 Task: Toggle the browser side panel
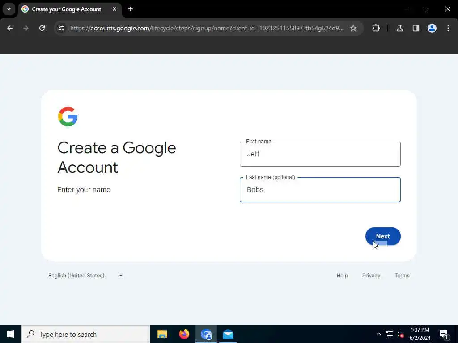click(x=416, y=28)
